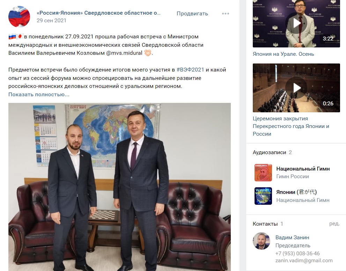Open the #ВЭФ2021 hashtag link
Image resolution: width=346 pixels, height=271 pixels.
[190, 70]
